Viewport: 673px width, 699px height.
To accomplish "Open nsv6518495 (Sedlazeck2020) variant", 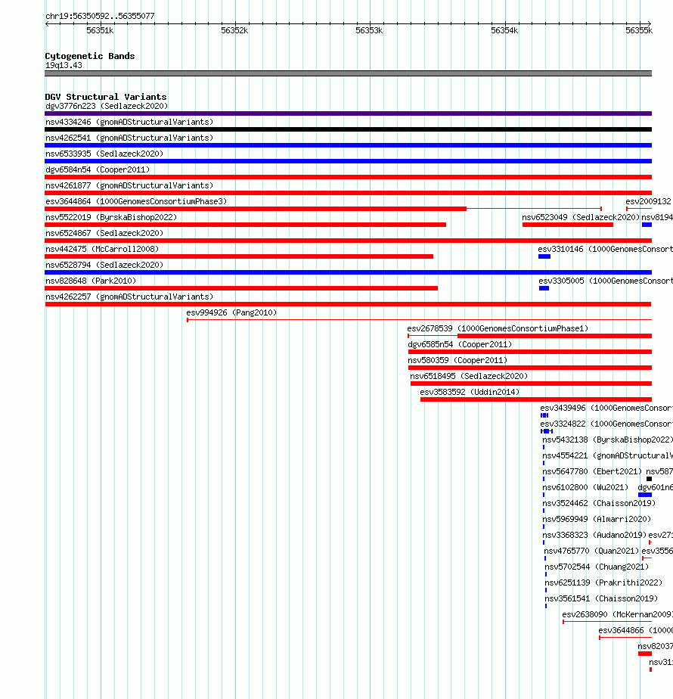I will point(469,376).
